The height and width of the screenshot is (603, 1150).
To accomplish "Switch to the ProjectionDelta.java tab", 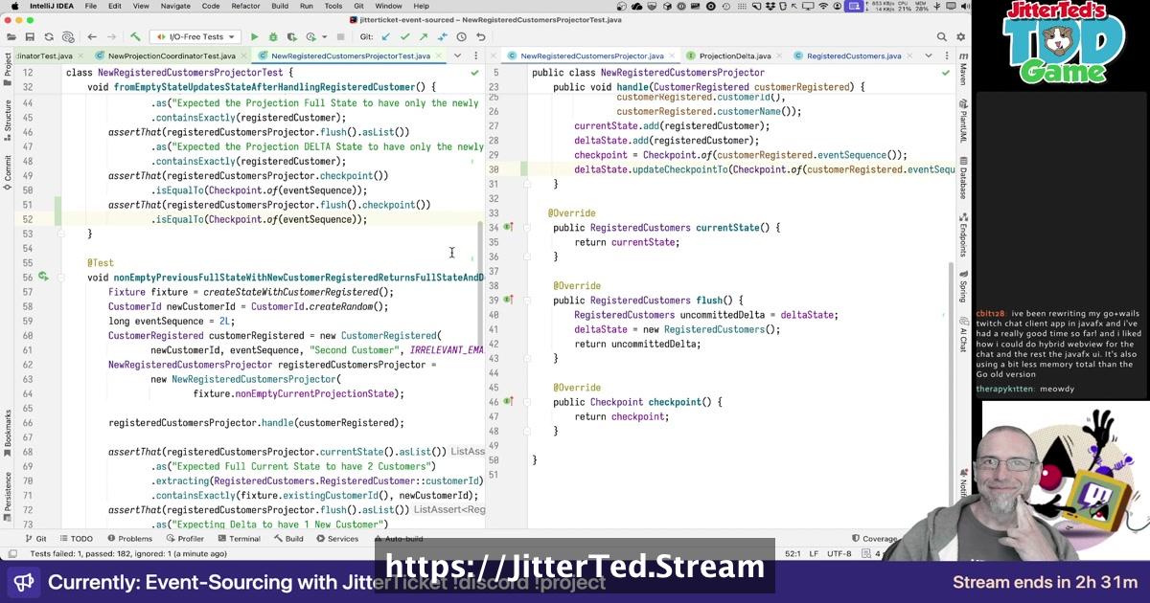I will click(728, 56).
